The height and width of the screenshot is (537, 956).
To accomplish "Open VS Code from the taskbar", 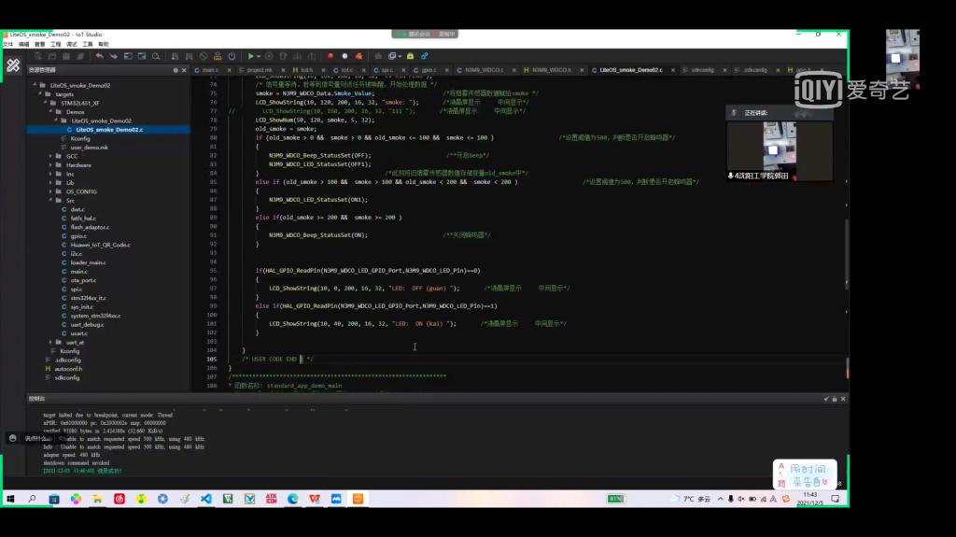I will click(x=206, y=499).
